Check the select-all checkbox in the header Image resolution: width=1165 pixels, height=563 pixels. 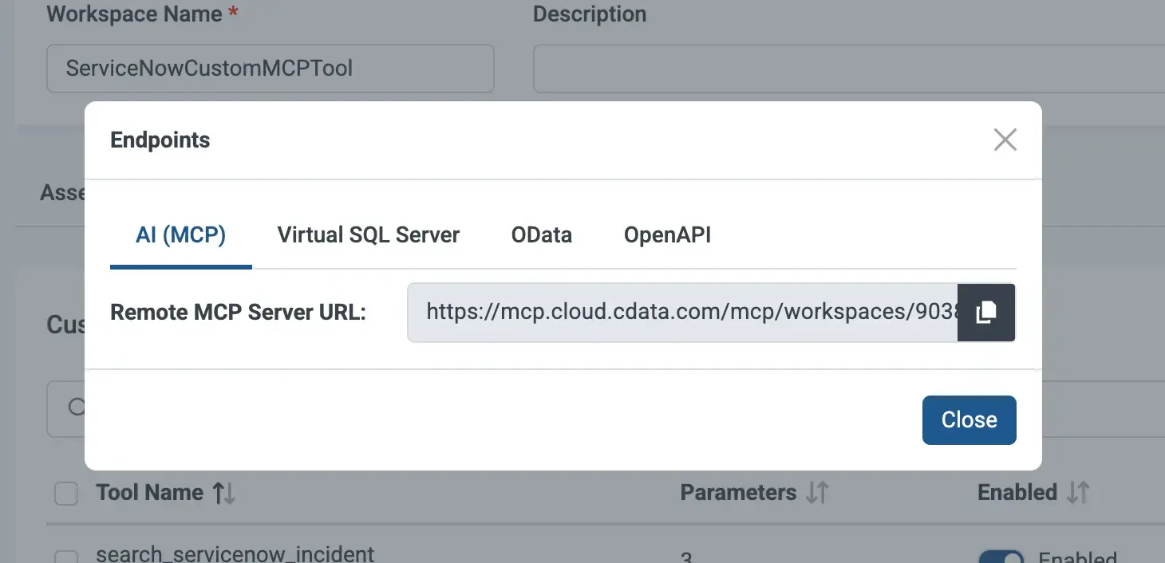pos(65,493)
